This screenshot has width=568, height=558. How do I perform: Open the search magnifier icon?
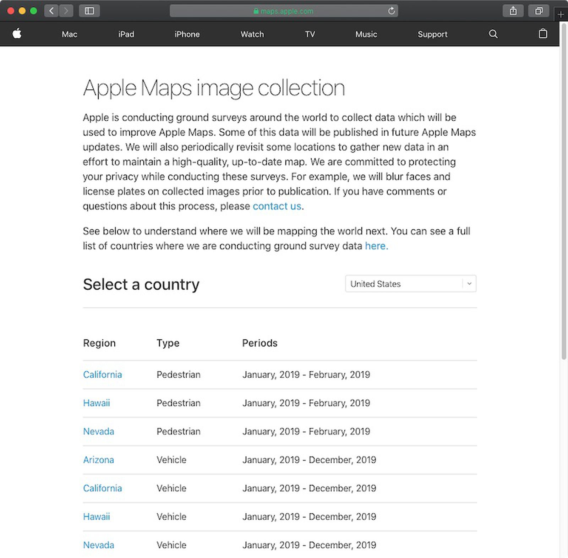point(493,34)
